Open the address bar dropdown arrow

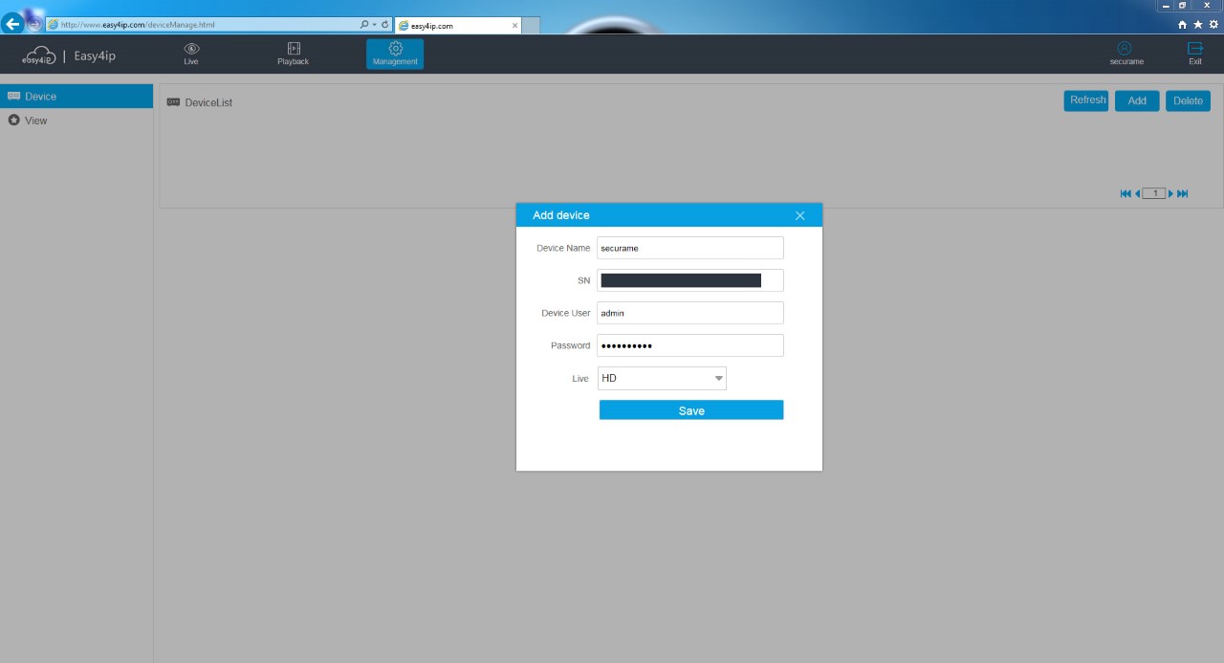pyautogui.click(x=375, y=24)
